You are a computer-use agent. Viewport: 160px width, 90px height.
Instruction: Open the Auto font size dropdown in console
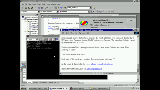pyautogui.click(x=37, y=39)
